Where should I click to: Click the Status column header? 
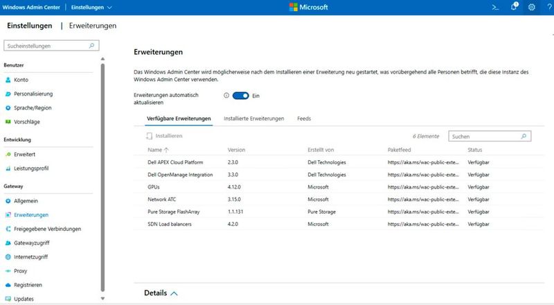(x=474, y=150)
